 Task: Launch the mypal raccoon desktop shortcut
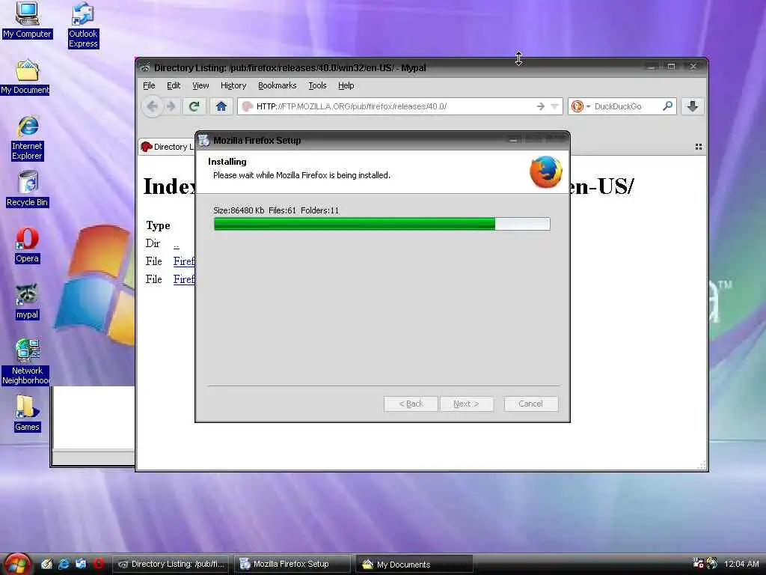click(27, 302)
